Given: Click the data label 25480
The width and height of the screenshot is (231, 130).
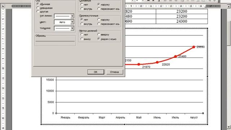Looking at the screenshot, I should [x=182, y=56].
